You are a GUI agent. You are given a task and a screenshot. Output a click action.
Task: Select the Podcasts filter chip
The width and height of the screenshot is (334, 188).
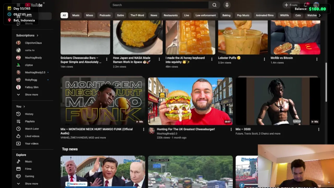[x=105, y=15]
